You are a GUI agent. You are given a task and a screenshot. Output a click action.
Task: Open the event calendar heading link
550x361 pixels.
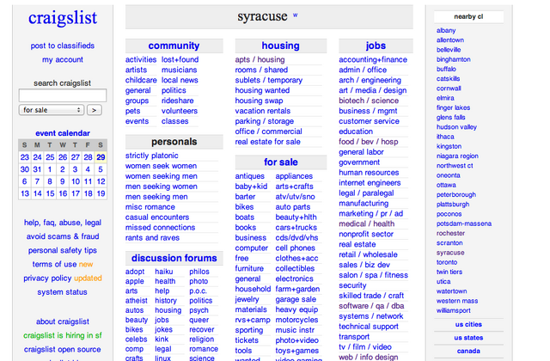(x=63, y=133)
